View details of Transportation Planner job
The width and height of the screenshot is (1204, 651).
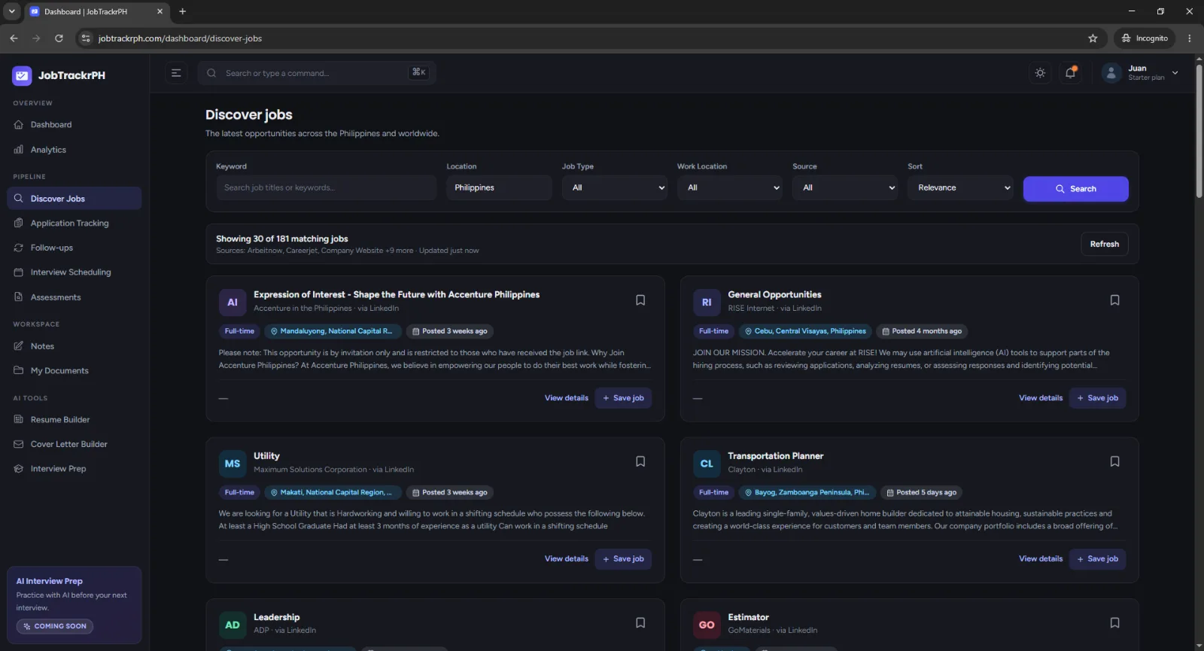tap(1041, 559)
